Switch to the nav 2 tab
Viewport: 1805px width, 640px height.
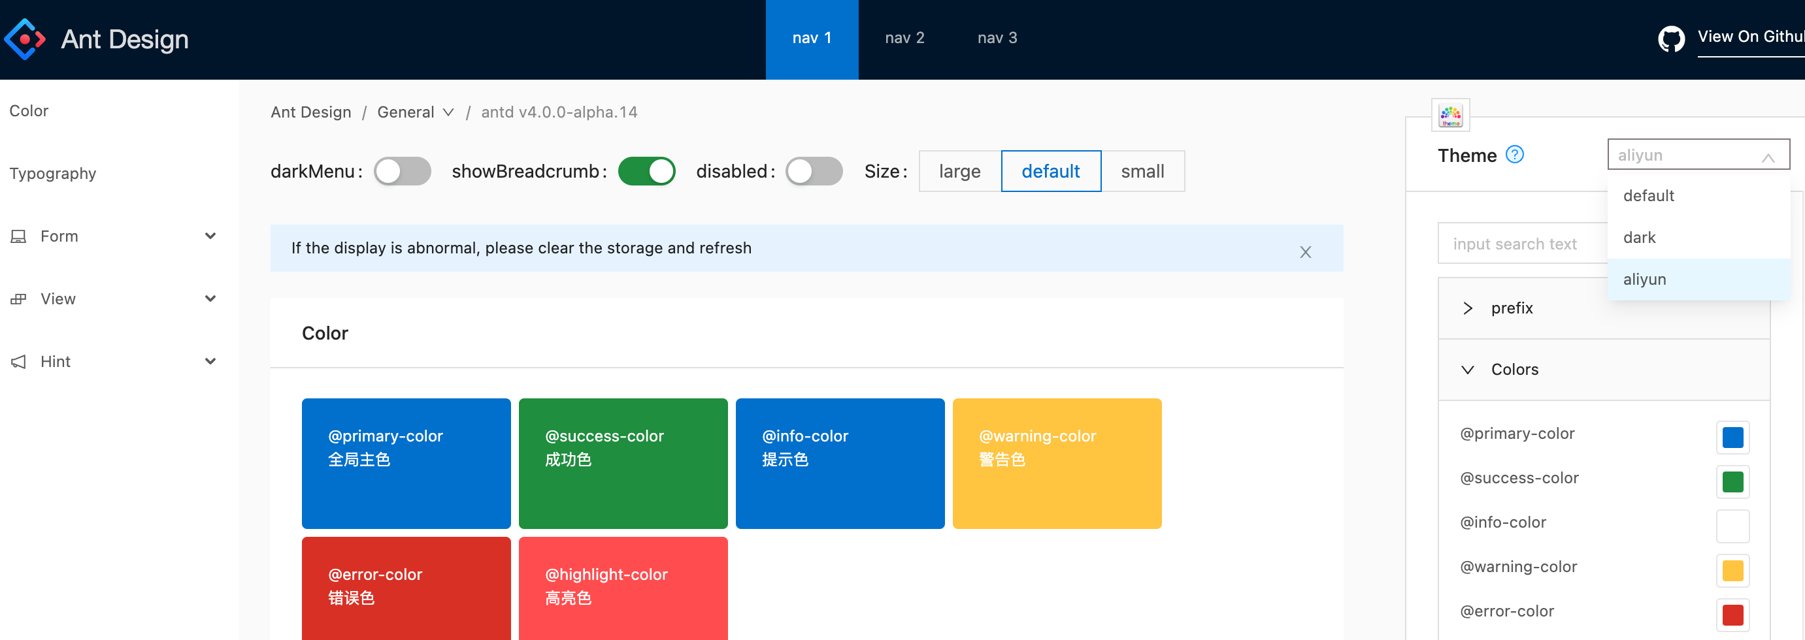coord(904,39)
